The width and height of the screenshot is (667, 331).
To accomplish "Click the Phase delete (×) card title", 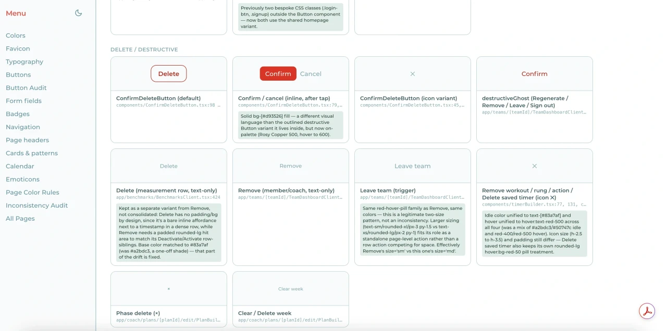I will [138, 313].
